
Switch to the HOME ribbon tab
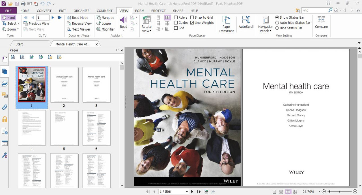[25, 11]
